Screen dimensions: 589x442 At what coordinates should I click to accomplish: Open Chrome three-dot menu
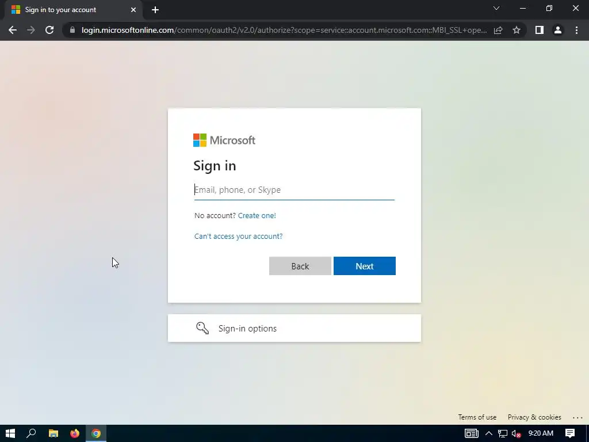pos(576,30)
